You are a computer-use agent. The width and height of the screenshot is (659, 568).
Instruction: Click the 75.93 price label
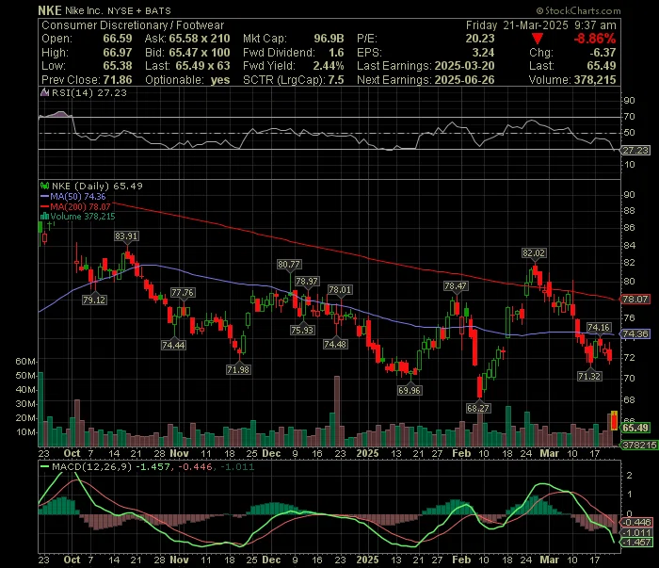tap(302, 330)
